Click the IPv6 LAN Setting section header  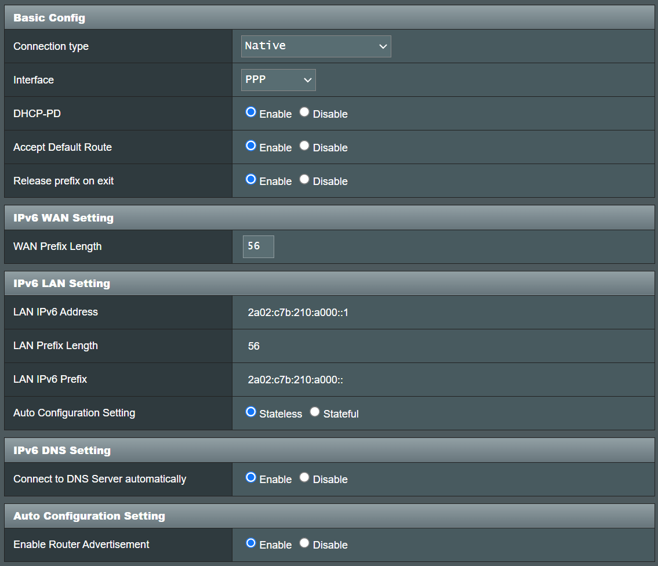[x=61, y=283]
